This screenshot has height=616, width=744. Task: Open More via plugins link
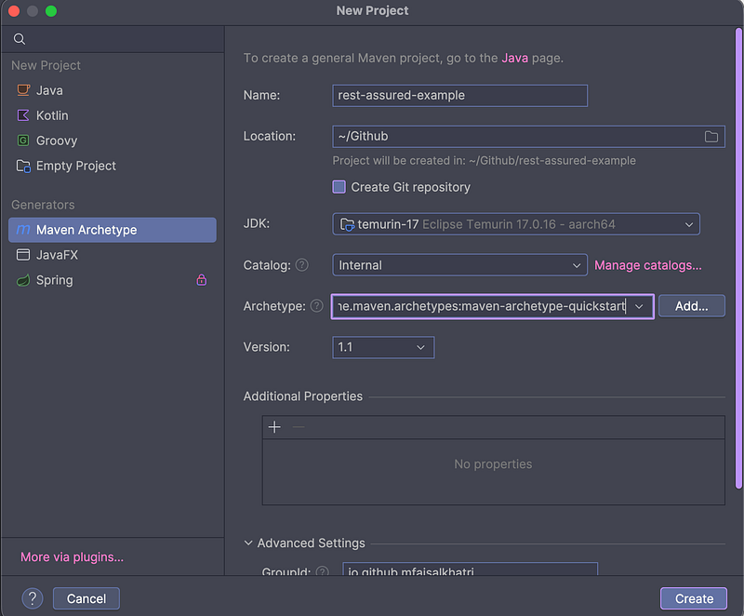(x=73, y=557)
